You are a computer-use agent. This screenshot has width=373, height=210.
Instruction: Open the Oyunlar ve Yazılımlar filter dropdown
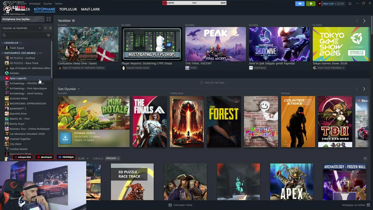[22, 28]
